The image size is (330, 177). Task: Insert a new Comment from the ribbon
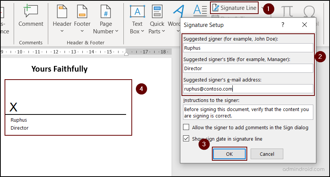tap(31, 16)
